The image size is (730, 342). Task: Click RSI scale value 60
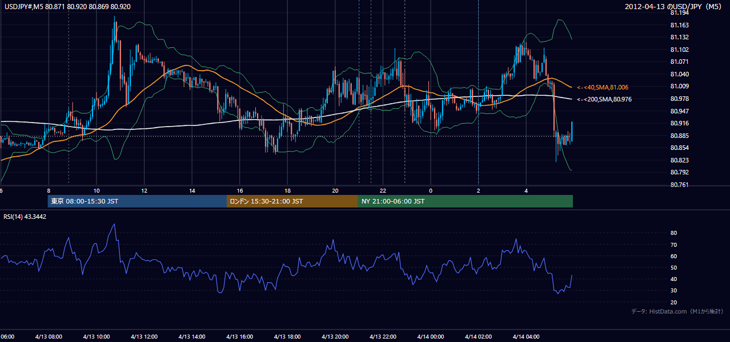(674, 256)
